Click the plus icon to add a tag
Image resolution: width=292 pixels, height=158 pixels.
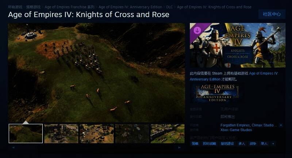click(x=273, y=144)
